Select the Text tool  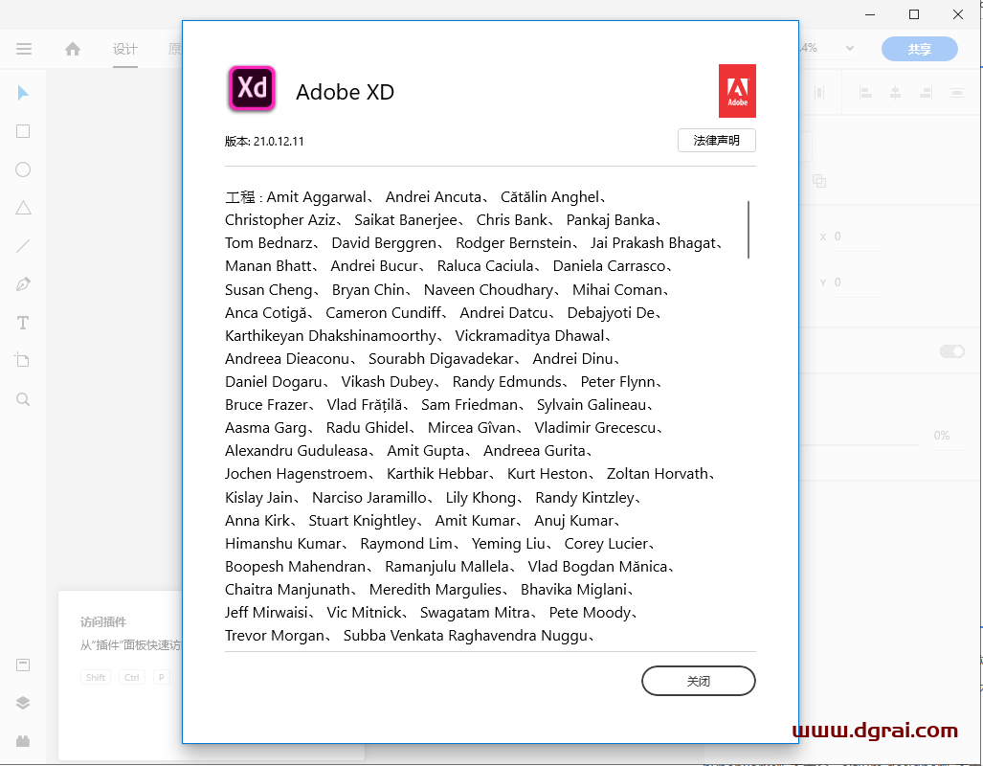23,323
